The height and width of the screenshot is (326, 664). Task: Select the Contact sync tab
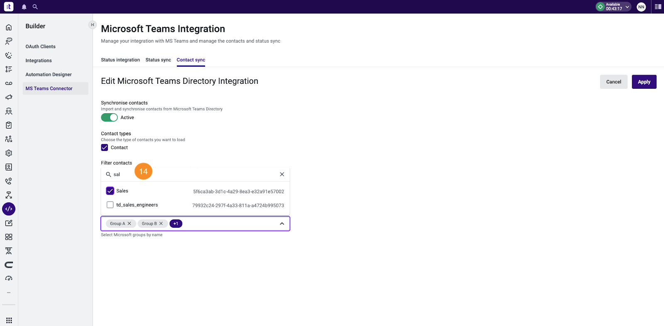[x=191, y=60]
